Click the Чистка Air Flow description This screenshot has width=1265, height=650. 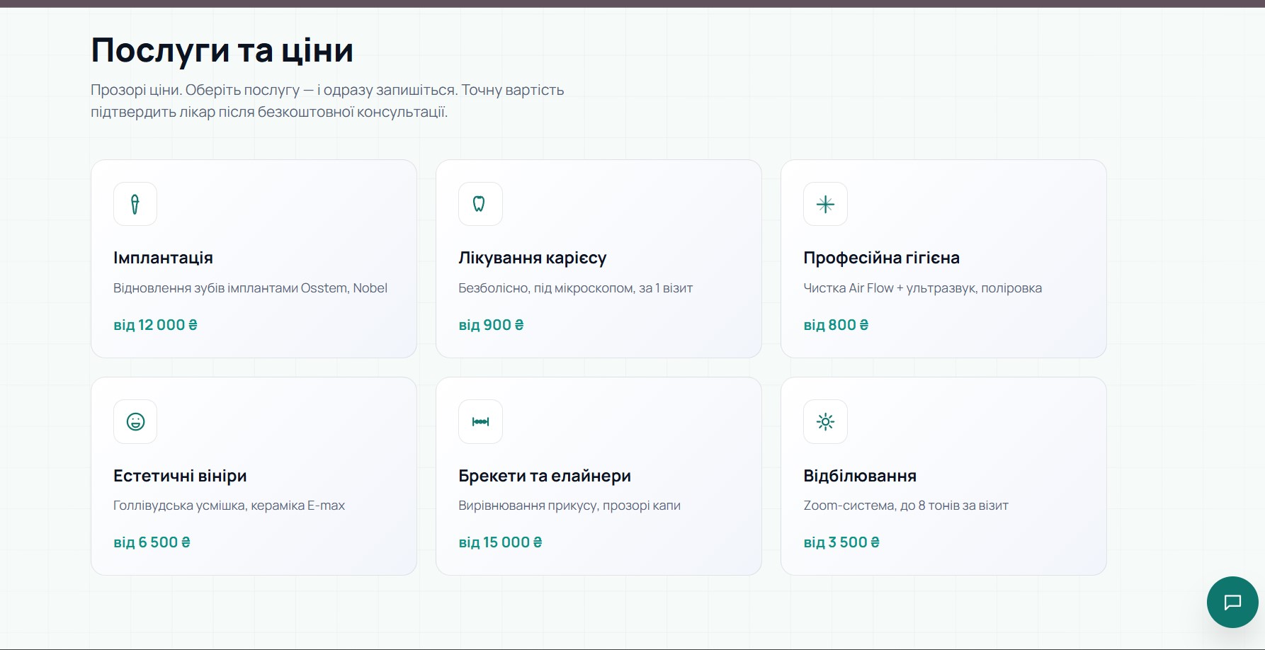922,288
